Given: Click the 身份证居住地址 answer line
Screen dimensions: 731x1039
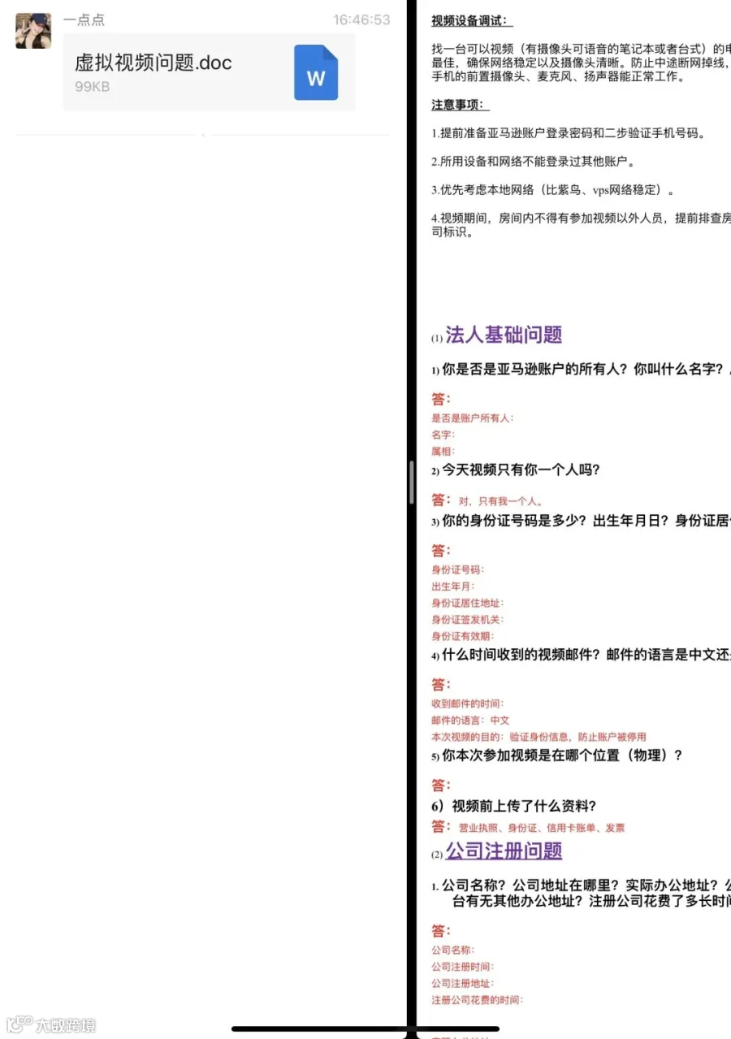Looking at the screenshot, I should point(467,603).
